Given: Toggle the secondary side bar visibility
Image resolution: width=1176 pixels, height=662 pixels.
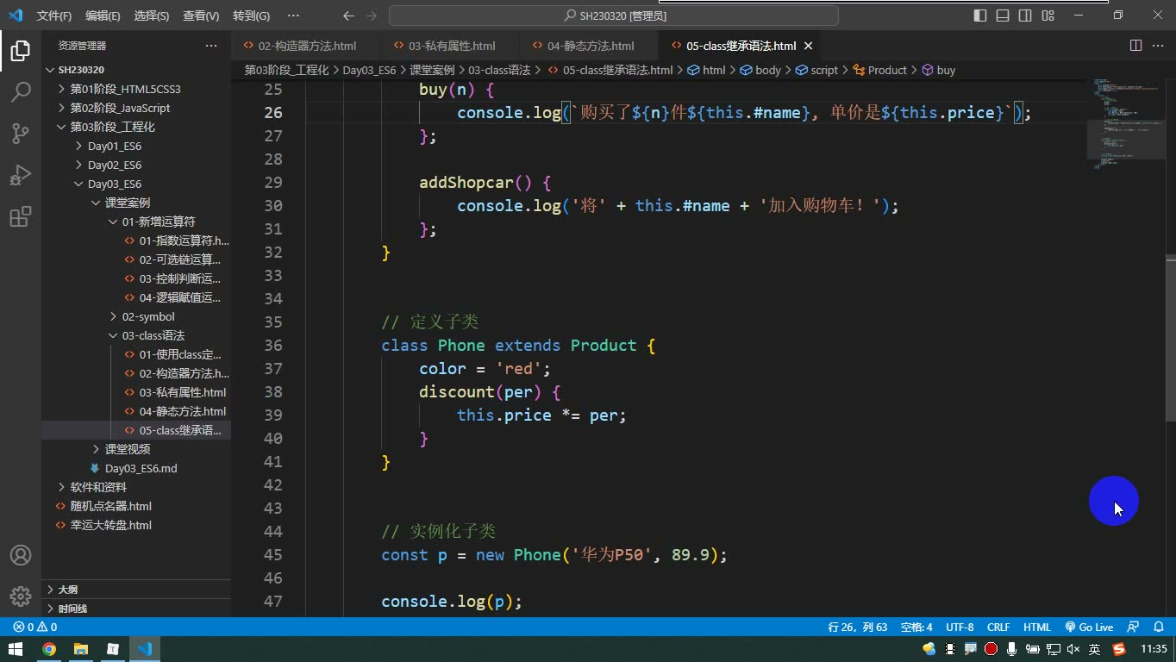Looking at the screenshot, I should 1025,16.
